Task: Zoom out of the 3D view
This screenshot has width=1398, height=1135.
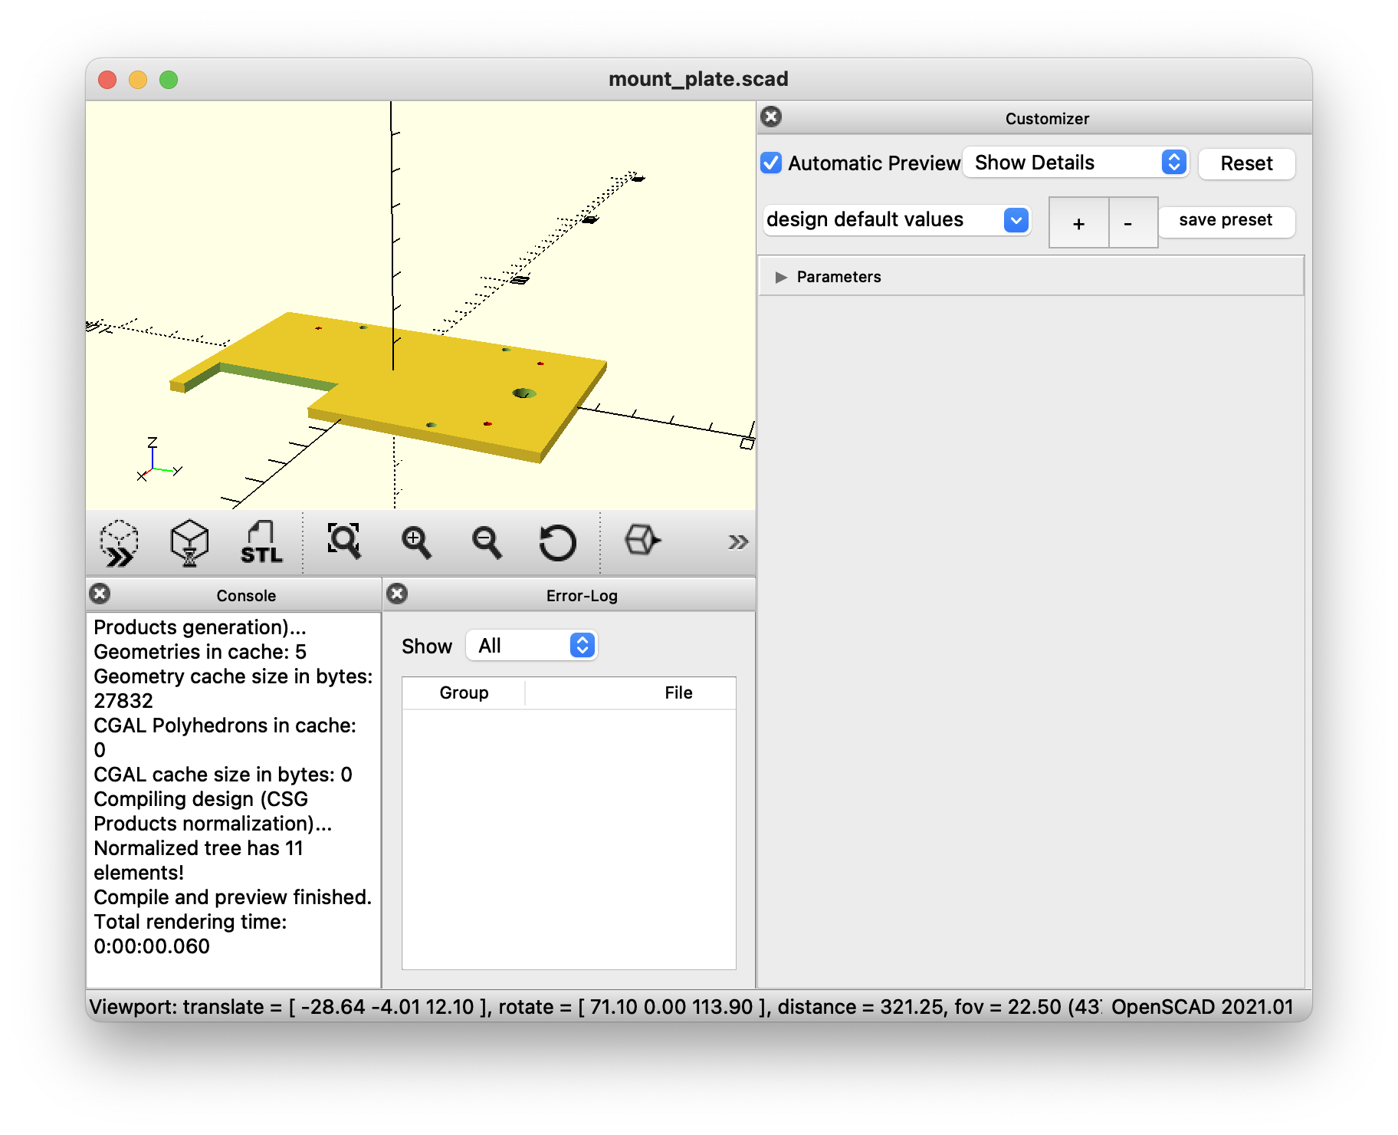Action: [x=487, y=542]
